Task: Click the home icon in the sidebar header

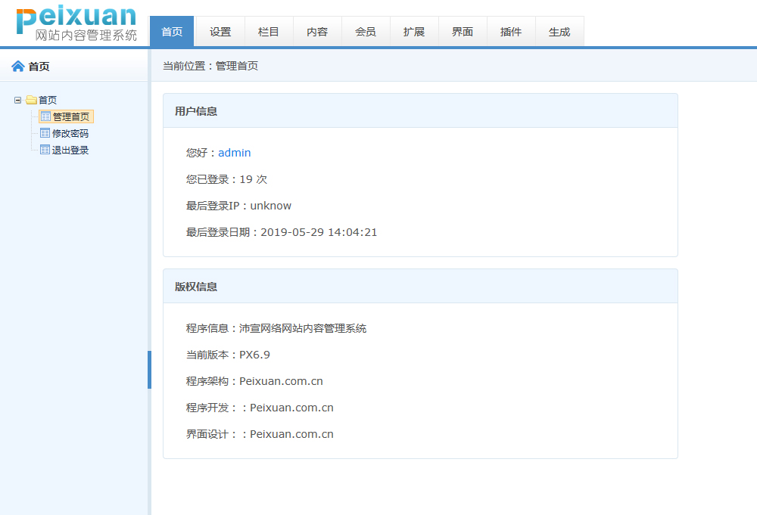Action: coord(18,67)
